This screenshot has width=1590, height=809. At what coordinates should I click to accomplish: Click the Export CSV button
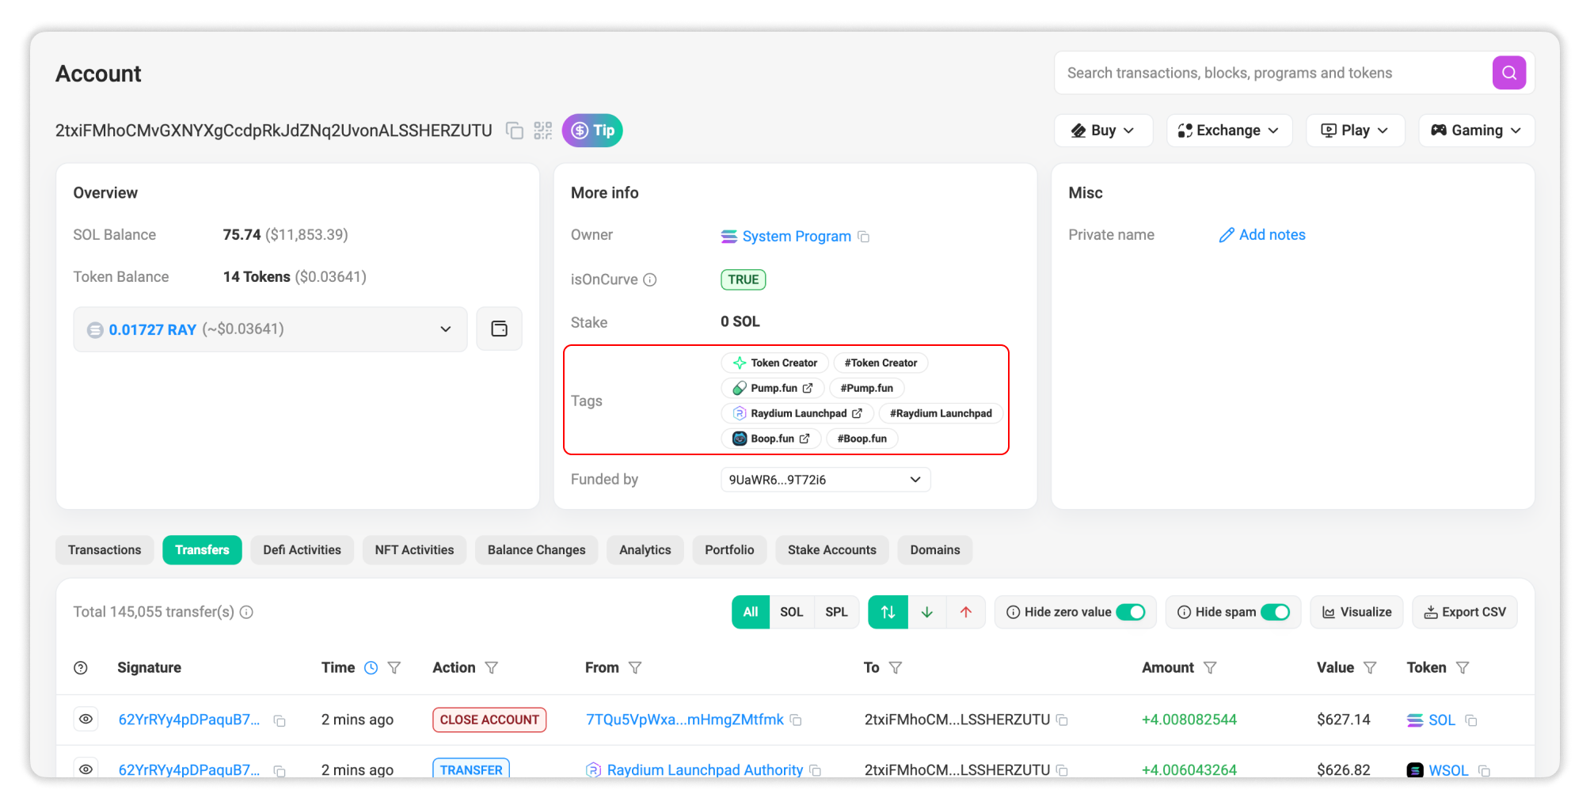(1465, 612)
